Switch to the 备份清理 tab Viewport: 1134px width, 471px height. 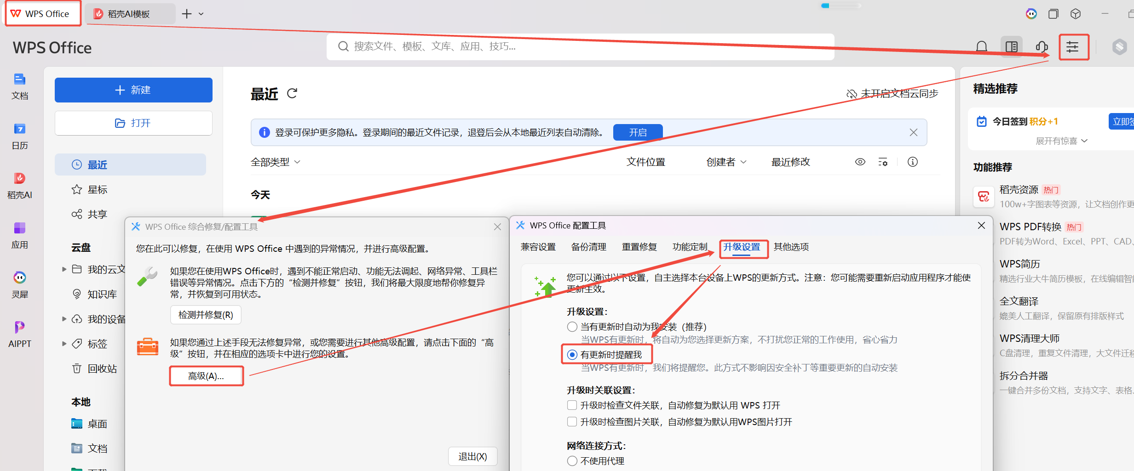(589, 247)
